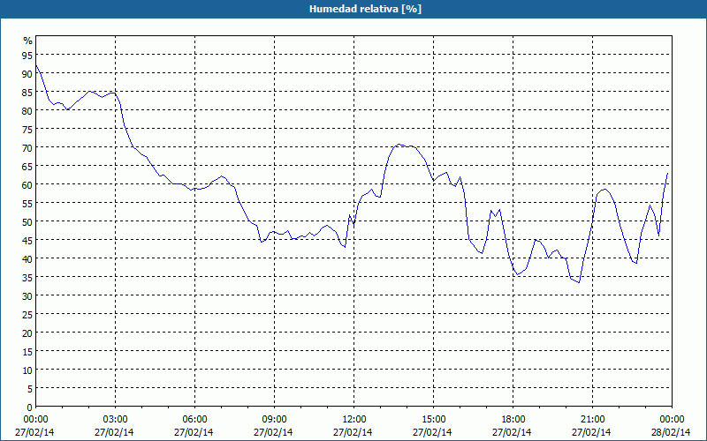
Task: Pick the y-axis value "75"
Action: coord(27,129)
